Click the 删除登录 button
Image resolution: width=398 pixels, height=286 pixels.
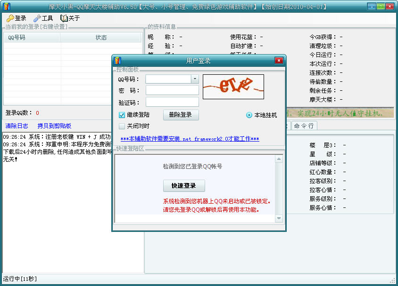[181, 115]
